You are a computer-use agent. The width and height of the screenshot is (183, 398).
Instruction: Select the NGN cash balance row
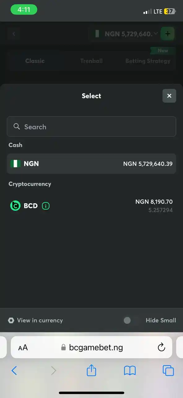(91, 164)
